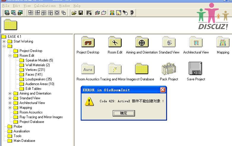Open the Aura Room Acoustics folder icon

pyautogui.click(x=88, y=69)
